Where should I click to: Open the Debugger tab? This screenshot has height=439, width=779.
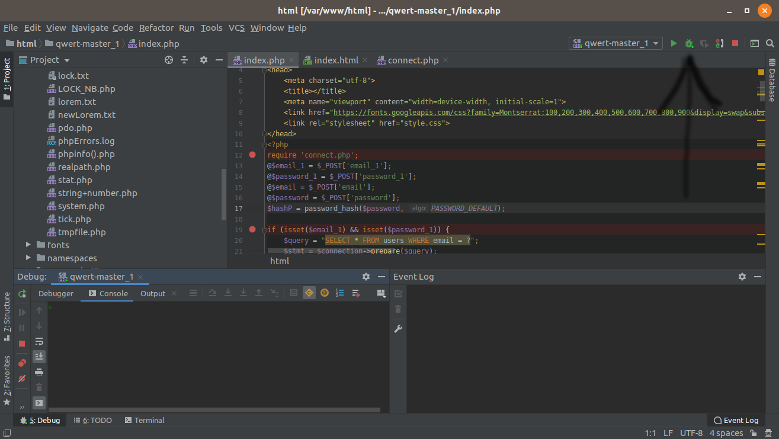pyautogui.click(x=56, y=293)
